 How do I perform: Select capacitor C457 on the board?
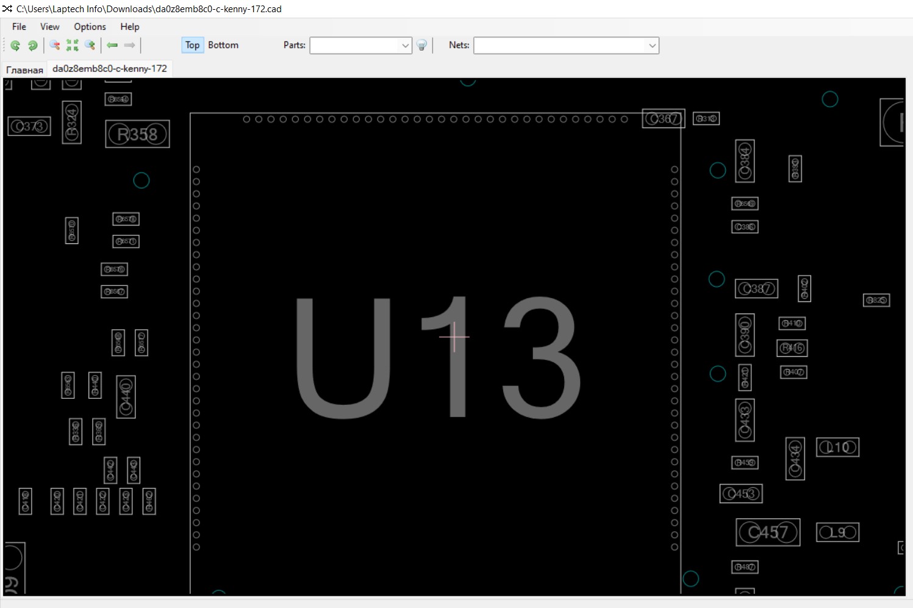(768, 532)
